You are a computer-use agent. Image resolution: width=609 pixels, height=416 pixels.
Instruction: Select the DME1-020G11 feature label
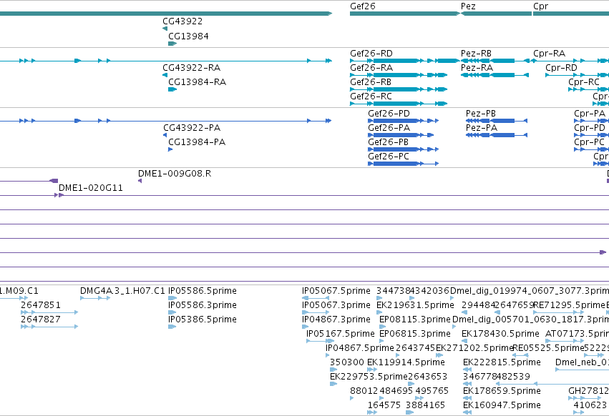pos(90,188)
